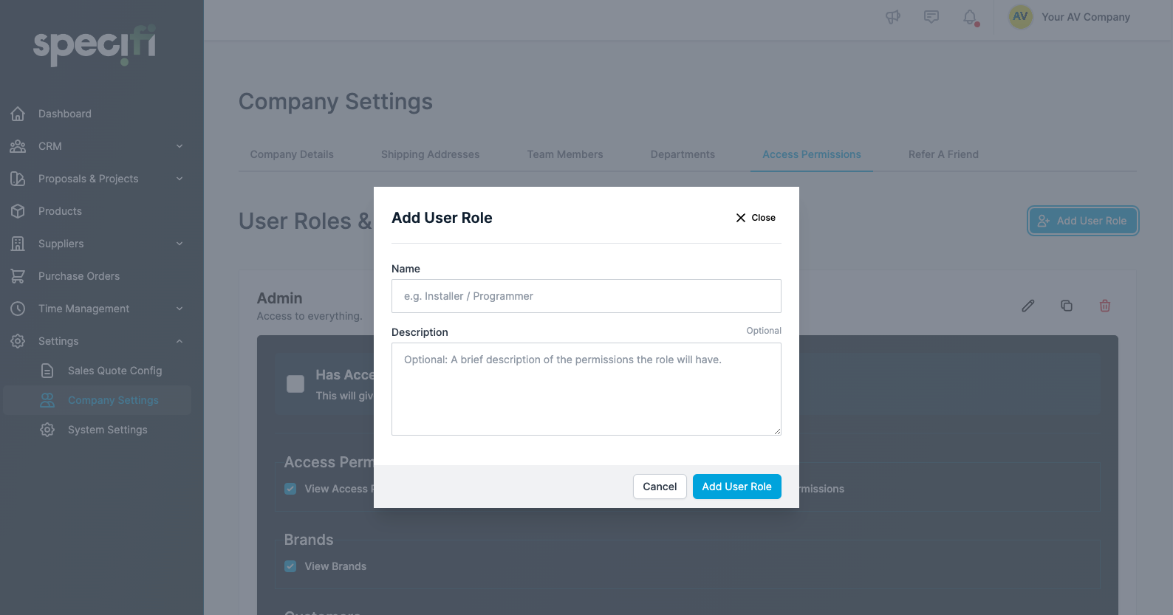This screenshot has height=615, width=1173.
Task: Confirm with blue Add User Role button
Action: click(x=737, y=487)
